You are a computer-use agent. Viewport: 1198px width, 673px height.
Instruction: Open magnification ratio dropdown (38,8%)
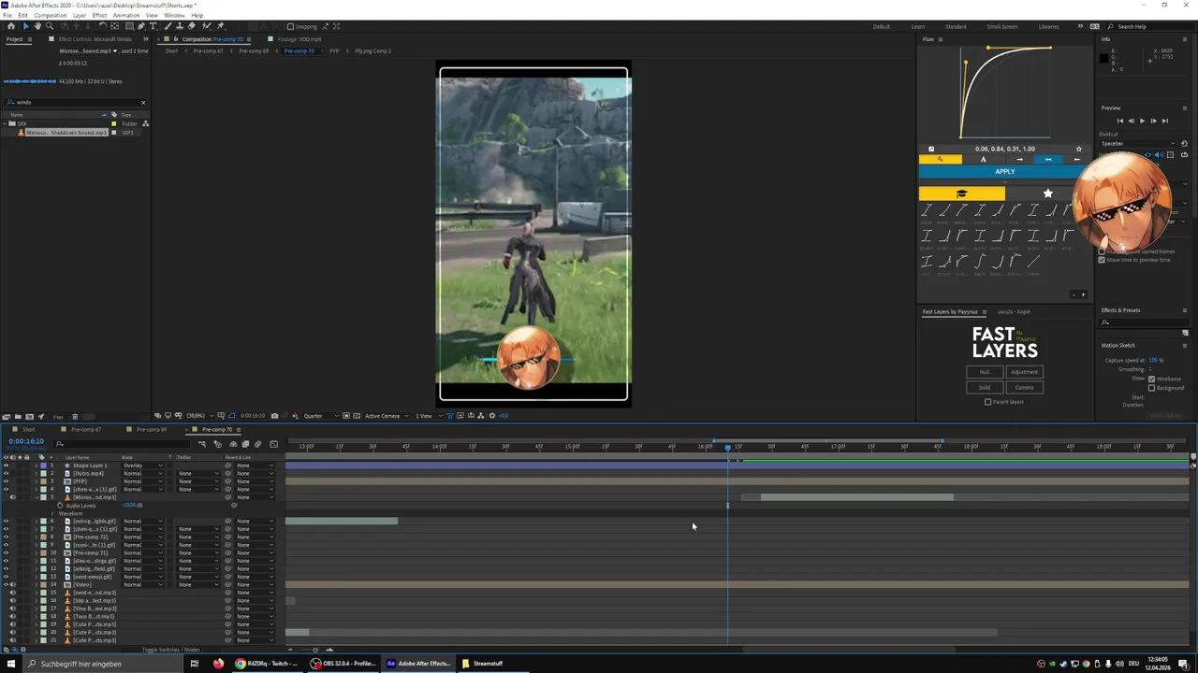click(200, 416)
